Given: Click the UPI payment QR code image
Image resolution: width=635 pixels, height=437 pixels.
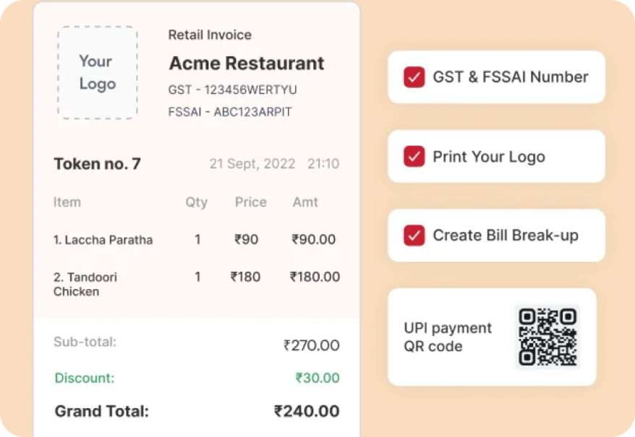Looking at the screenshot, I should pyautogui.click(x=547, y=337).
